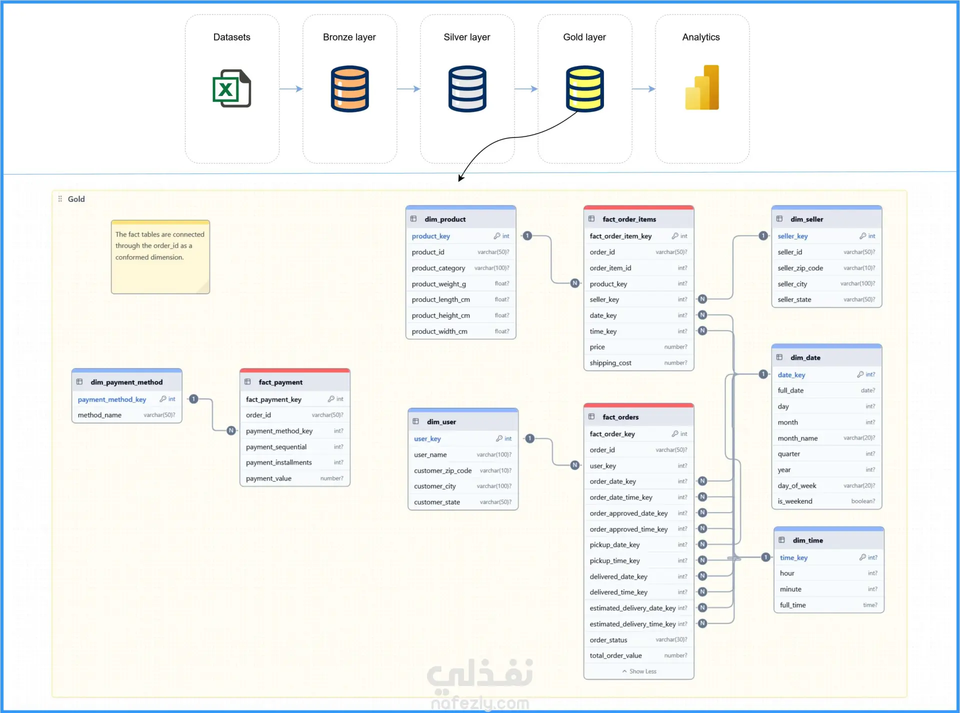
Task: Click the Excel datasets icon
Action: [x=231, y=88]
